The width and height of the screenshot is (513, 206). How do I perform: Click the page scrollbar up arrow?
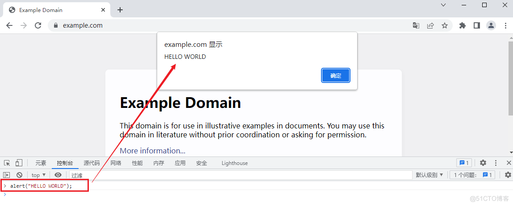511,37
